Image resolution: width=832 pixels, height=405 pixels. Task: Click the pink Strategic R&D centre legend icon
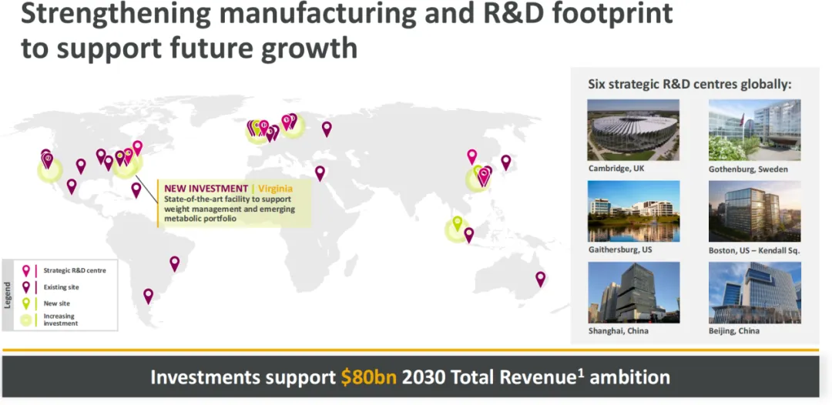[x=26, y=270]
